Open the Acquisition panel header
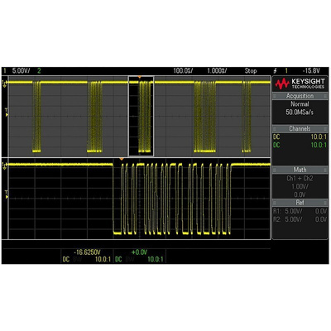This screenshot has width=331, height=331. 300,96
